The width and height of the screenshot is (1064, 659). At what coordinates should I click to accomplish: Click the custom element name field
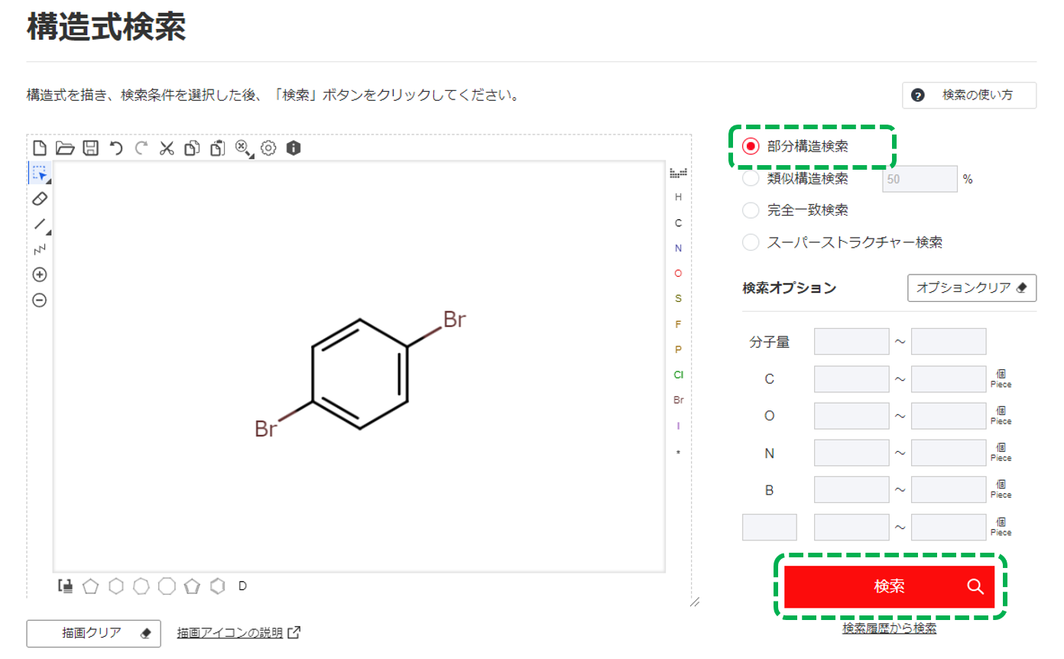pos(770,528)
